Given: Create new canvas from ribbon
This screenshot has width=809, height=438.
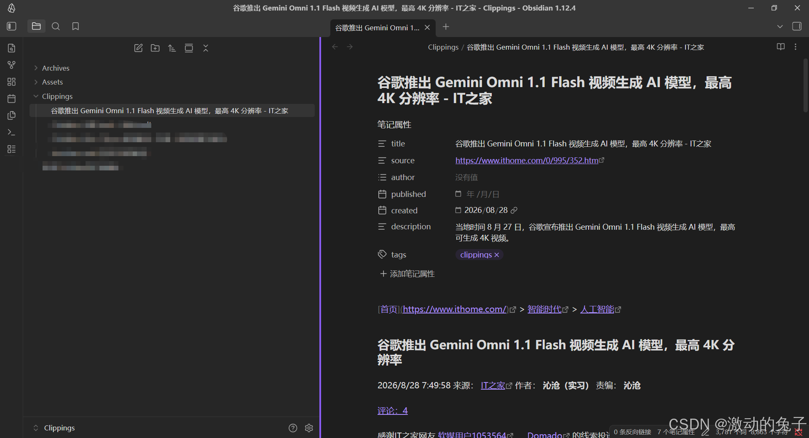Looking at the screenshot, I should (x=11, y=82).
